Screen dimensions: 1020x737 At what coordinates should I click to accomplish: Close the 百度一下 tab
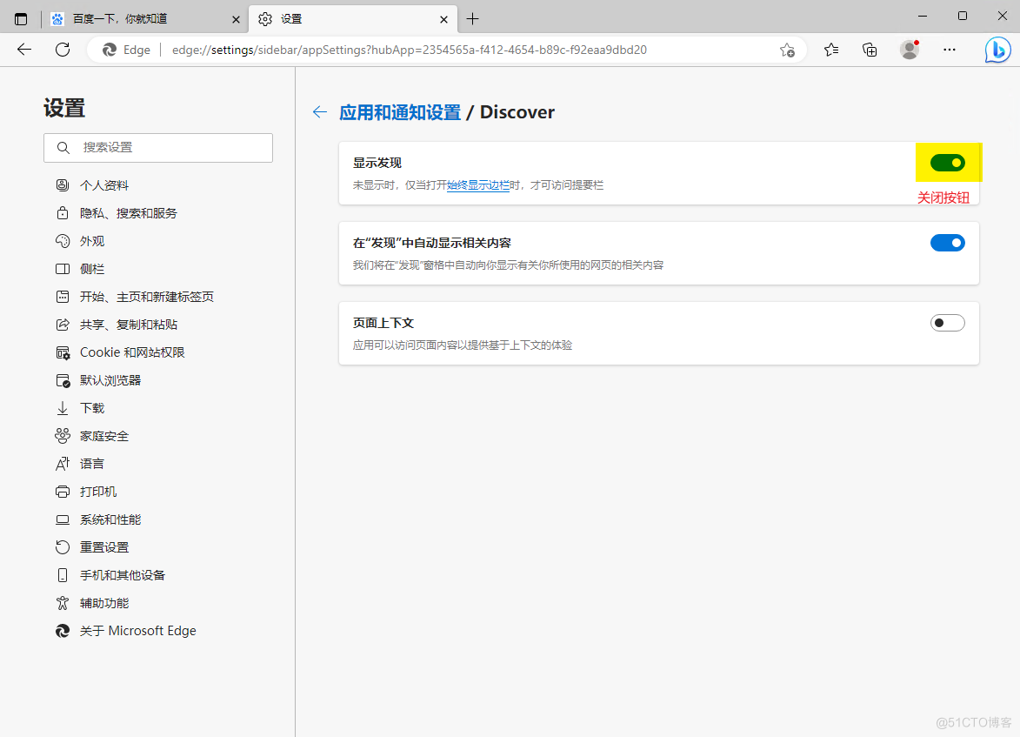pyautogui.click(x=236, y=18)
